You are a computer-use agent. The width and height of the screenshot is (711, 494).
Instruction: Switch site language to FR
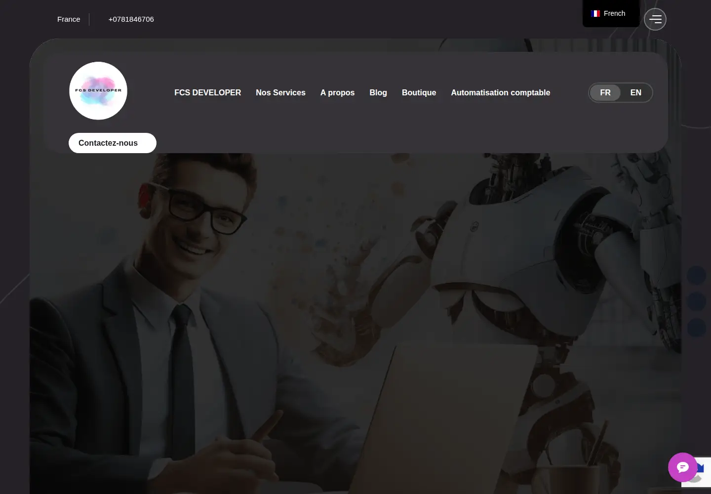point(605,93)
